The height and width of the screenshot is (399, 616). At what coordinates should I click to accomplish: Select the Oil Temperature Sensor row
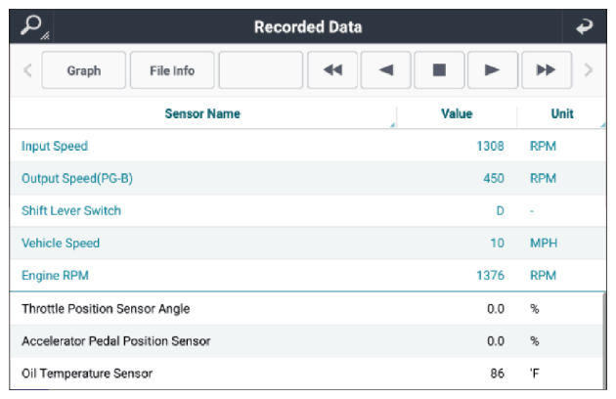tap(306, 373)
